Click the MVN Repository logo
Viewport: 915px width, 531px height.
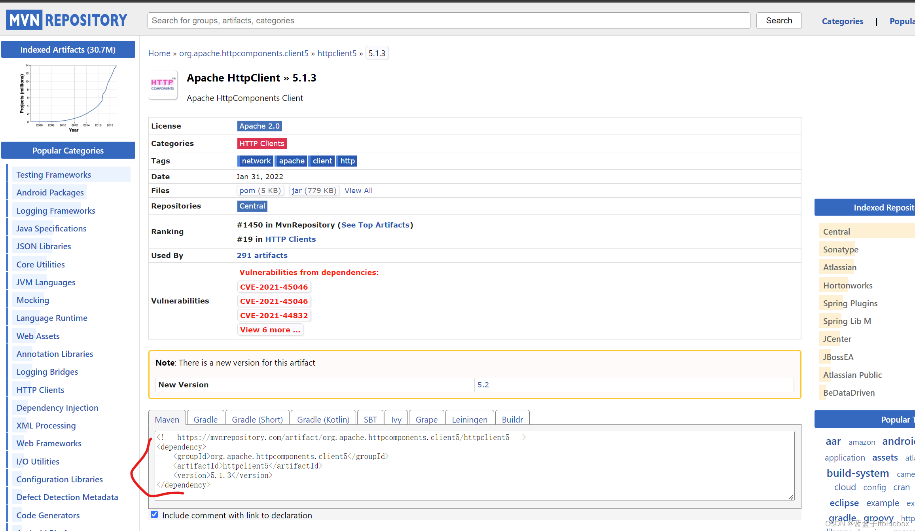tap(67, 20)
